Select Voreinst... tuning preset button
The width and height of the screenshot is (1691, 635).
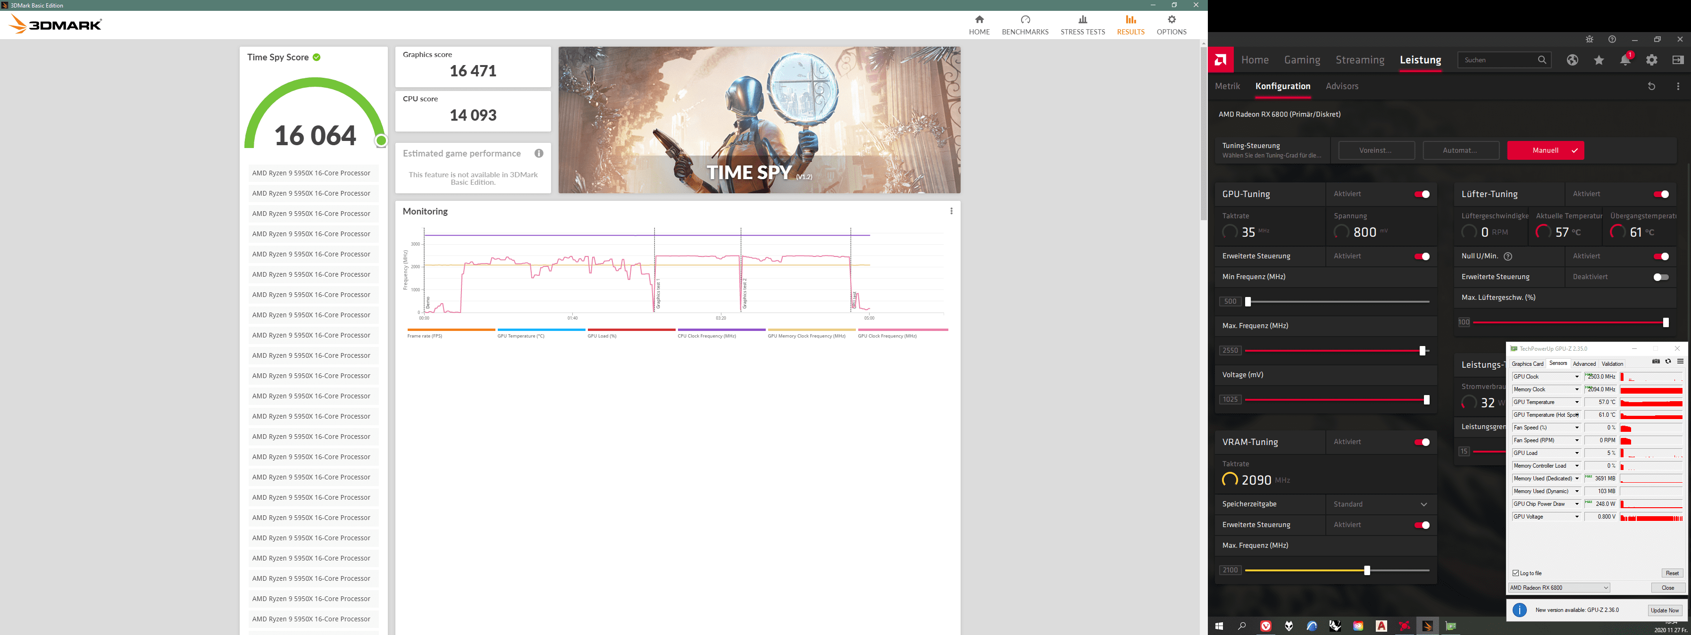[1376, 150]
